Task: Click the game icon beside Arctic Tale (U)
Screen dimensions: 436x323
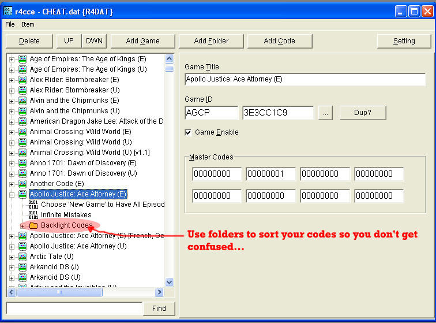Action: [22, 257]
